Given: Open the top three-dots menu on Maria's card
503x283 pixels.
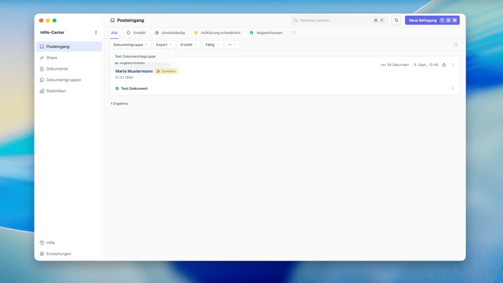Looking at the screenshot, I should point(453,65).
